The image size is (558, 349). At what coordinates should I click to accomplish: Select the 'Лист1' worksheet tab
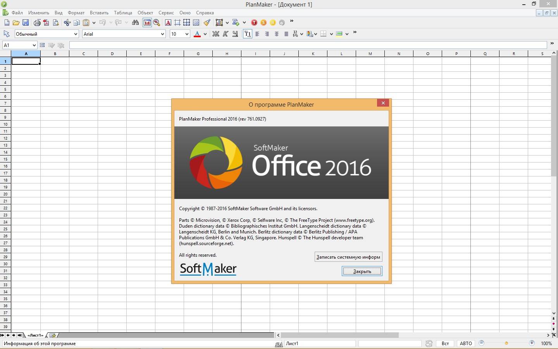pos(35,335)
